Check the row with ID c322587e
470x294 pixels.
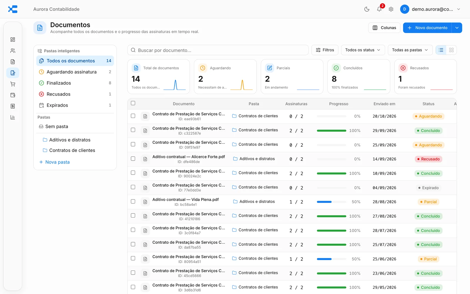133,130
